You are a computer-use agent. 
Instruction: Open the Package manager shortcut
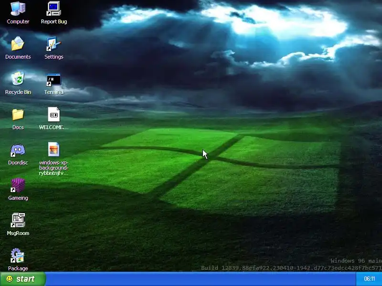point(18,259)
